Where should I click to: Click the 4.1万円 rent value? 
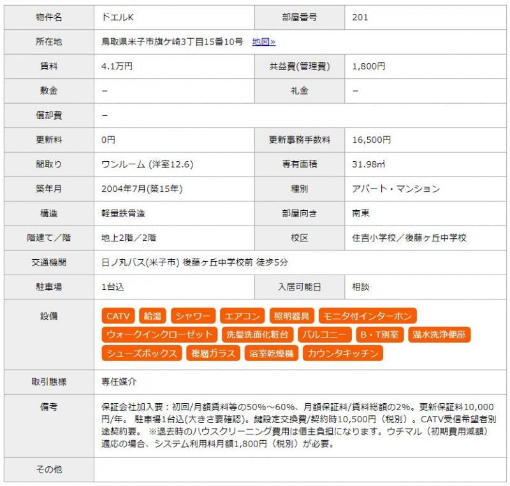117,66
